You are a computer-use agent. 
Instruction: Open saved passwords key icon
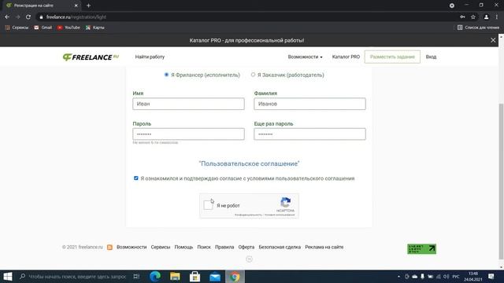462,17
